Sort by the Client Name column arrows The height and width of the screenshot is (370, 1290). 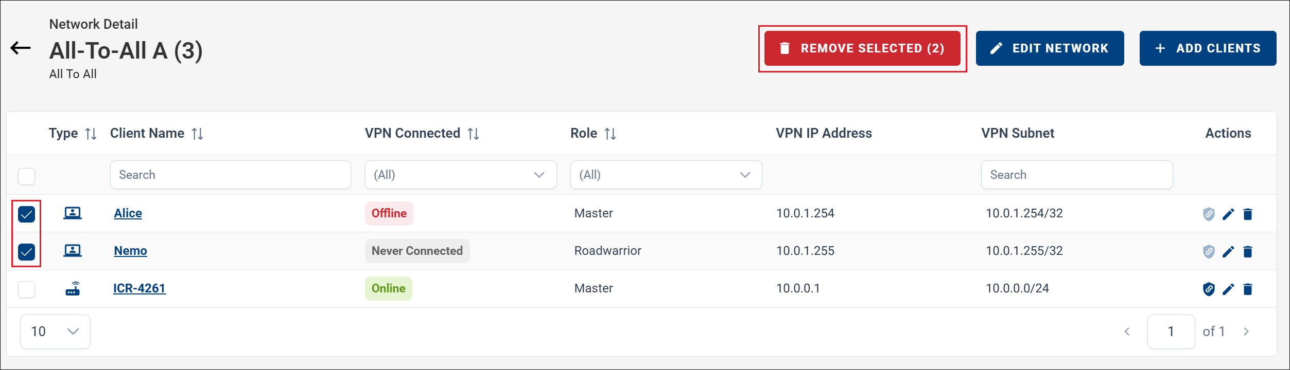click(197, 134)
